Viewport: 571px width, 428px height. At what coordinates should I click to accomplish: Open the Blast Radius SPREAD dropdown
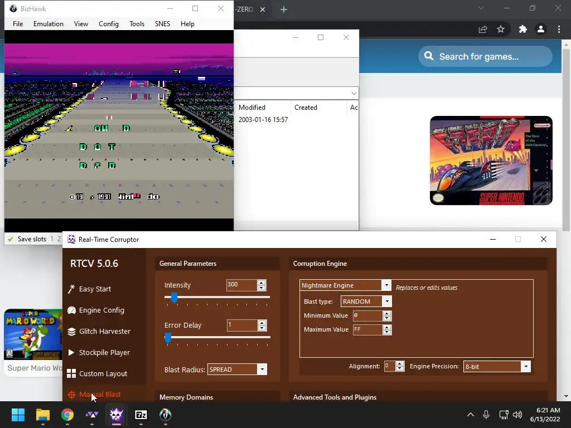[x=262, y=369]
